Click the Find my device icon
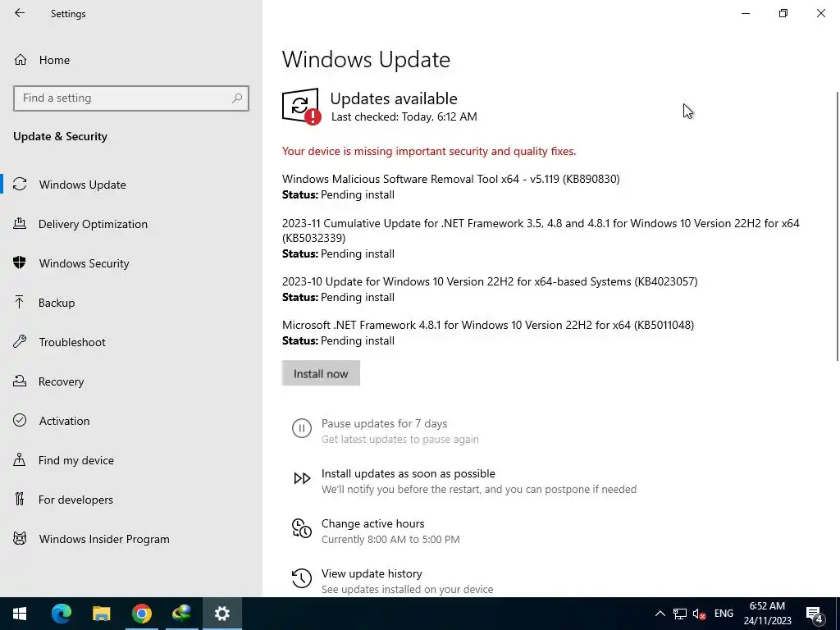 point(20,459)
